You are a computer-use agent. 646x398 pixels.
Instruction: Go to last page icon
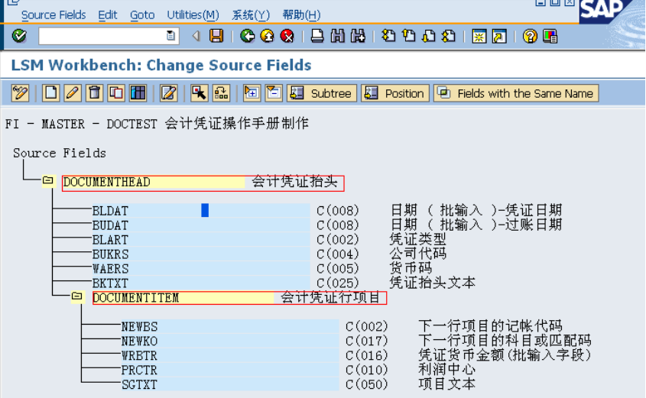[x=449, y=36]
